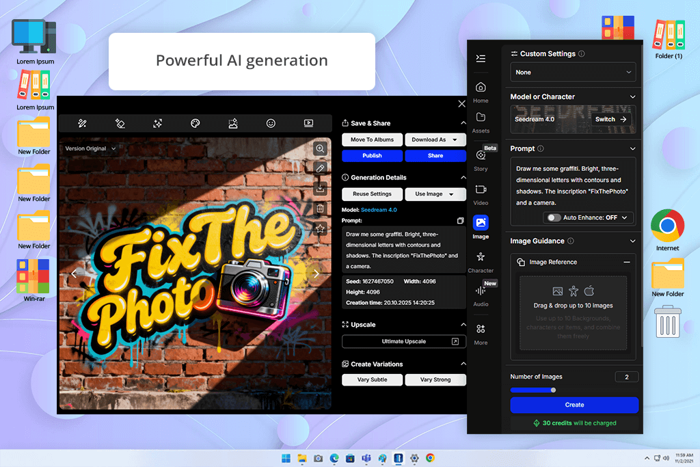The height and width of the screenshot is (467, 700).
Task: Open the Internet Chrome desktop shortcut
Action: tap(667, 230)
